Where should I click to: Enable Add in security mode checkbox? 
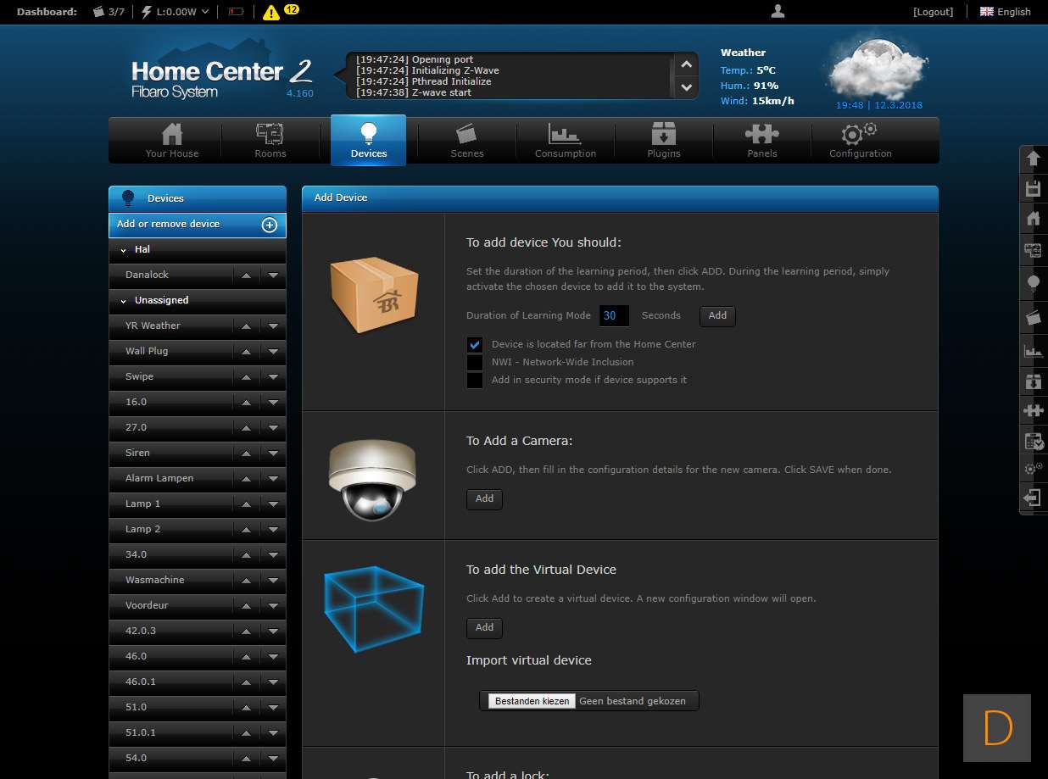click(x=475, y=380)
